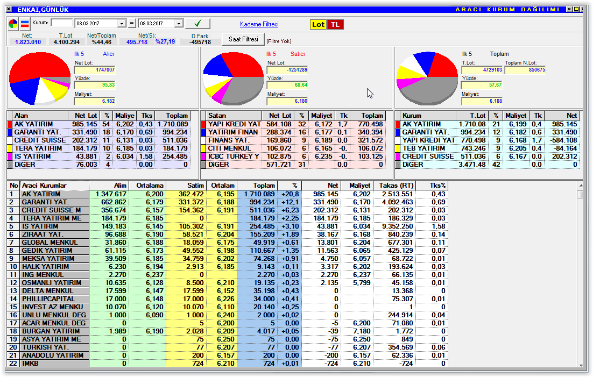Select UNLU MENKUL DEG row
The image size is (593, 377).
click(227, 315)
